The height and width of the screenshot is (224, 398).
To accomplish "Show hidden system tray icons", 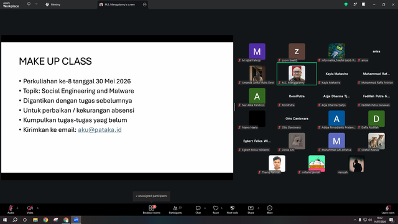I will click(355, 220).
